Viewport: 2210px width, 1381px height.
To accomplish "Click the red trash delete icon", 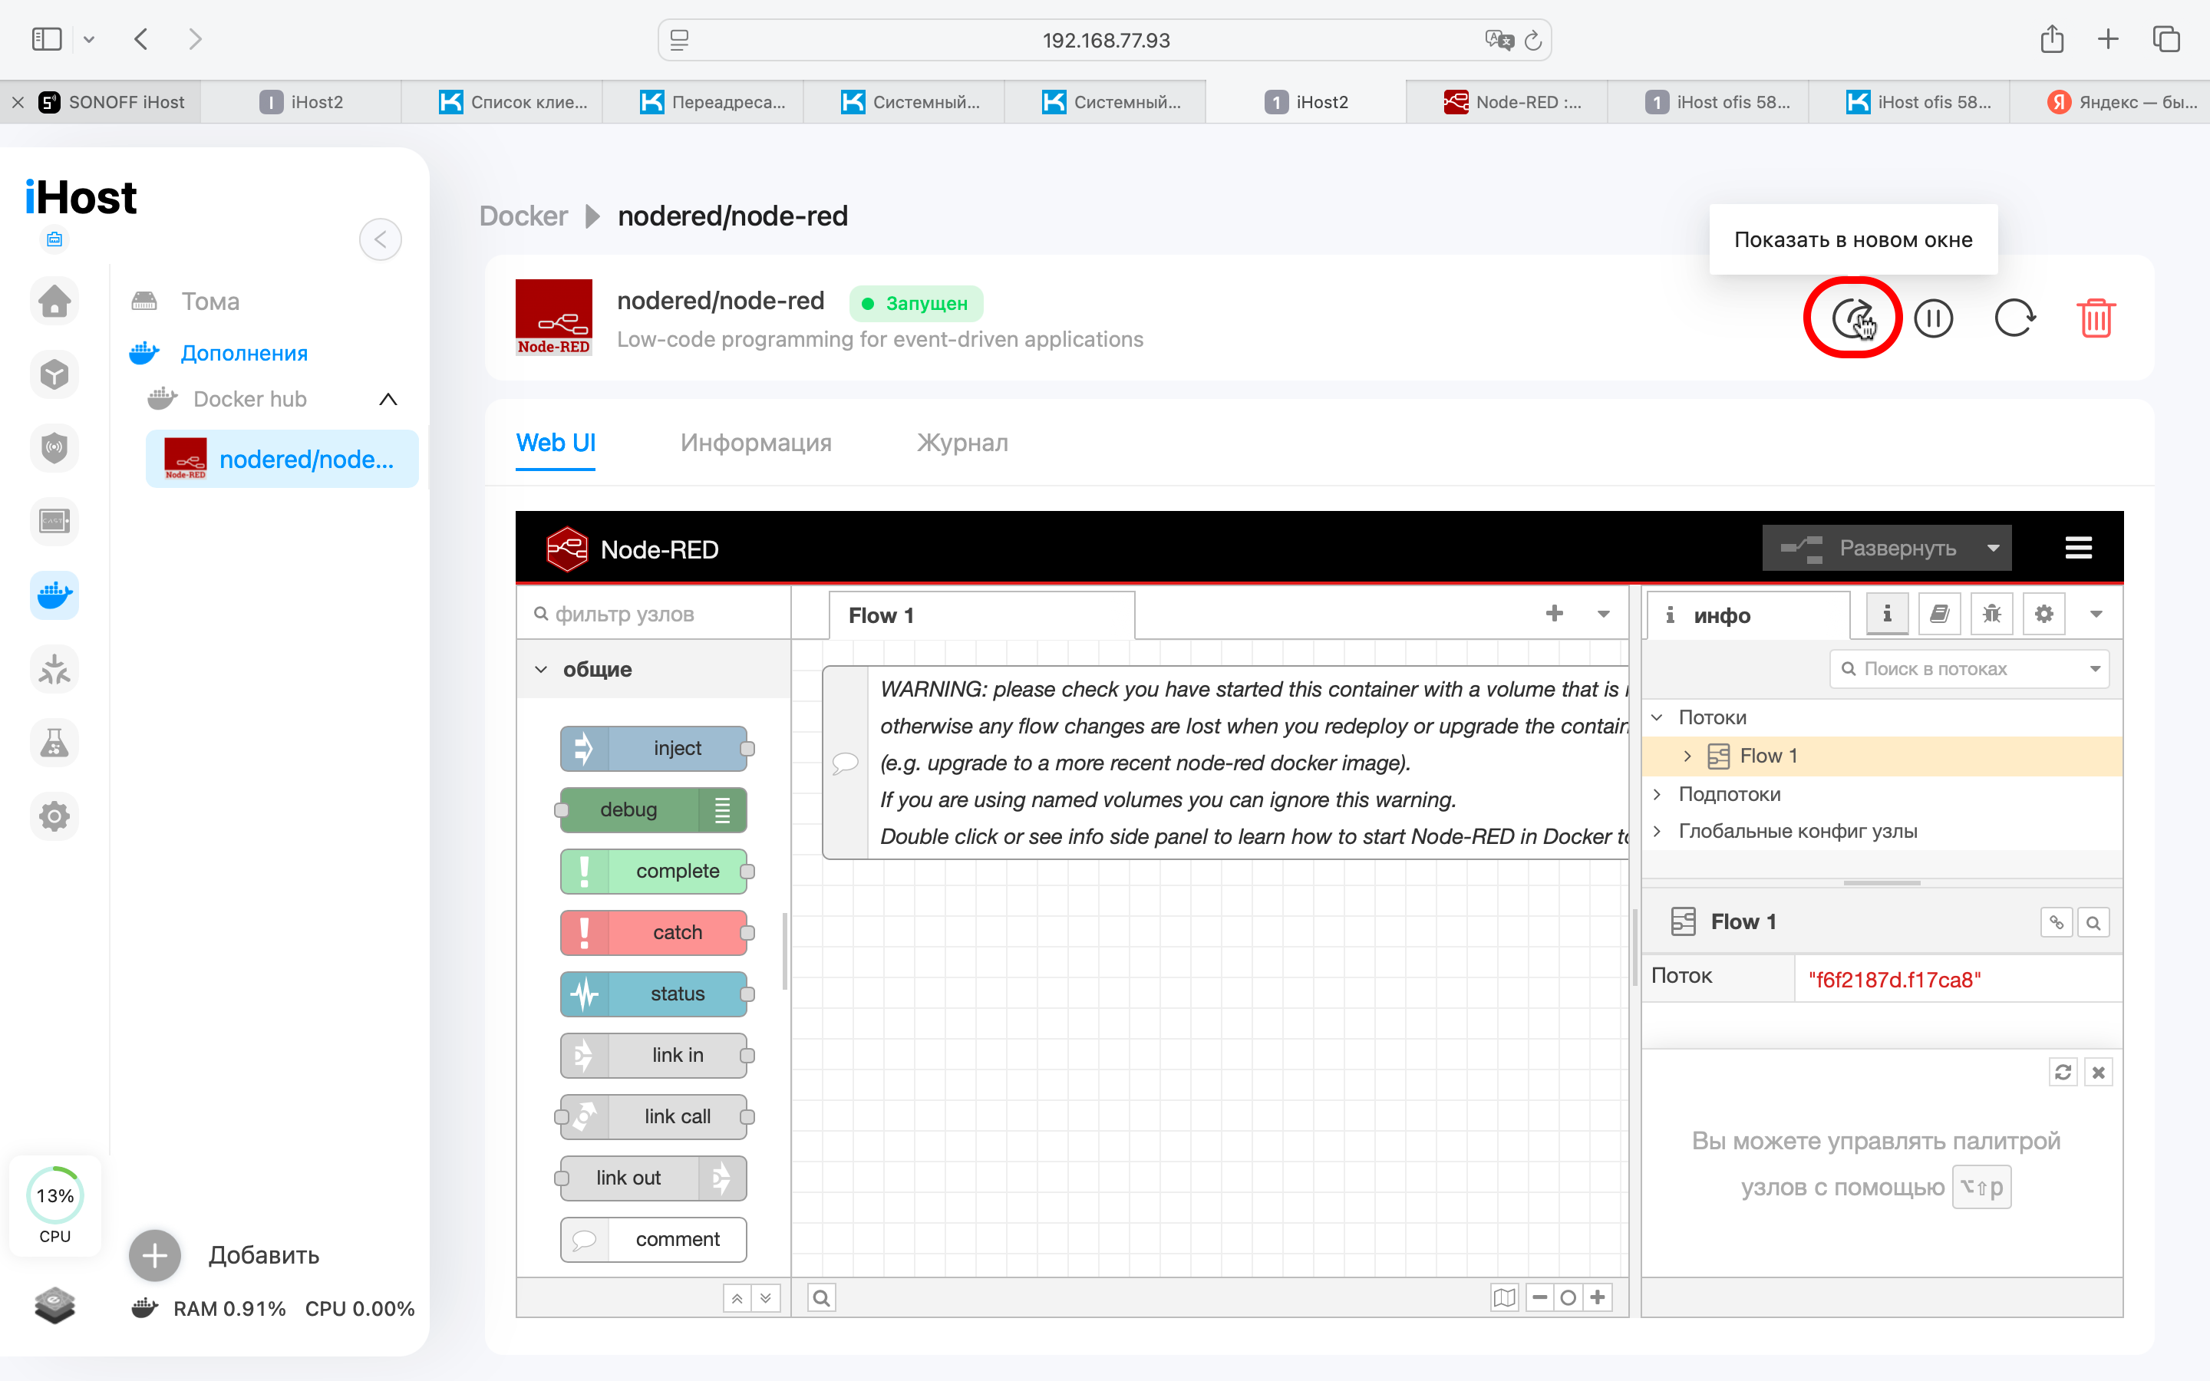I will pyautogui.click(x=2095, y=318).
